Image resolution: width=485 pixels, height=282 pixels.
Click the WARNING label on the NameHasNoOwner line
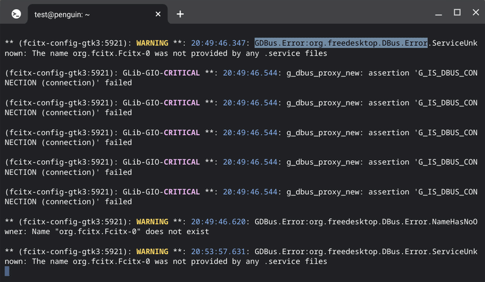(152, 221)
